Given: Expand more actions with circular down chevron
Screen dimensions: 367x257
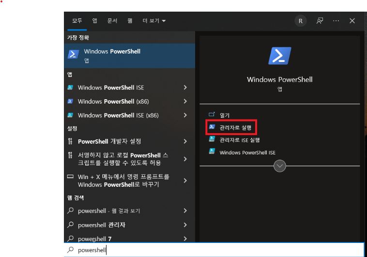Looking at the screenshot, I should pyautogui.click(x=280, y=166).
